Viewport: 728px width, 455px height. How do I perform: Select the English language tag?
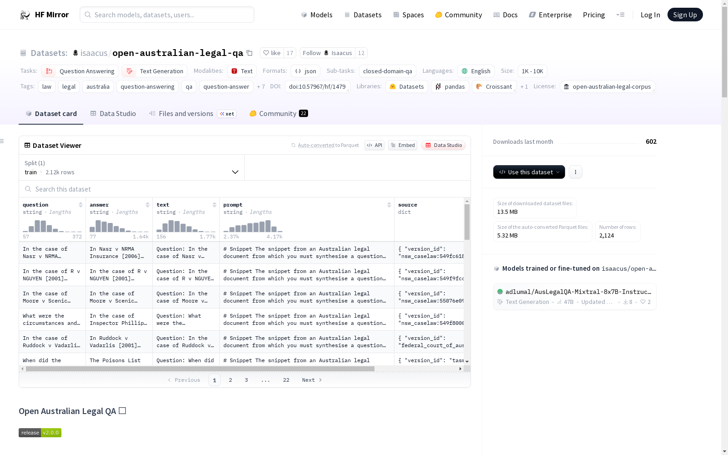click(476, 71)
